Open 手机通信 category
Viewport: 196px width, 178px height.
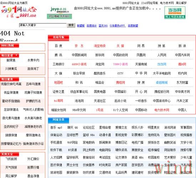click(56, 142)
